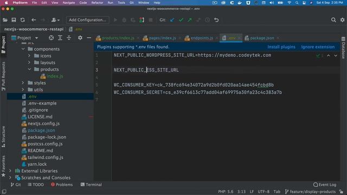
Task: Click the Run with coverage icon
Action: point(133,20)
